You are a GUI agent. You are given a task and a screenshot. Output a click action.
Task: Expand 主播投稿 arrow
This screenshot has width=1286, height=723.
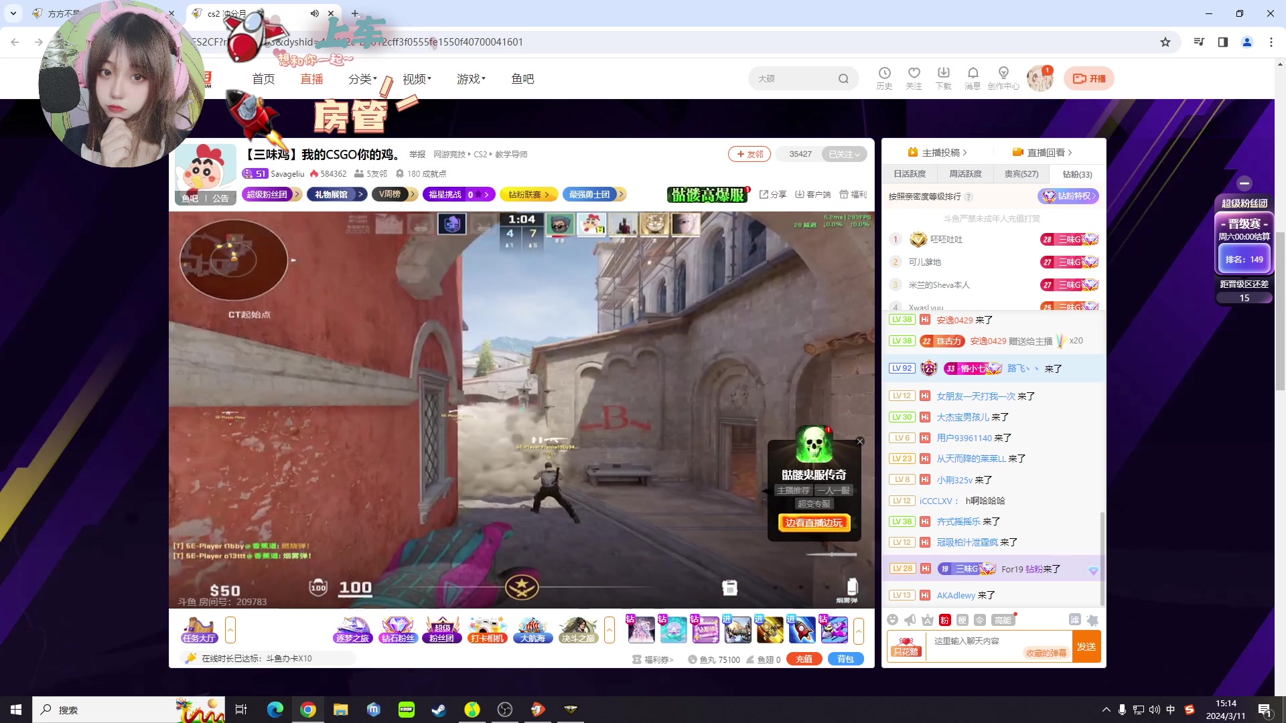(x=965, y=153)
